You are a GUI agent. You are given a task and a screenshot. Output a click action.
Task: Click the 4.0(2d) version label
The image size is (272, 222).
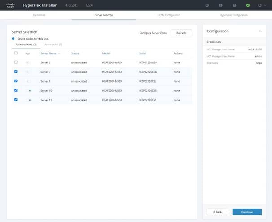[x=71, y=5]
